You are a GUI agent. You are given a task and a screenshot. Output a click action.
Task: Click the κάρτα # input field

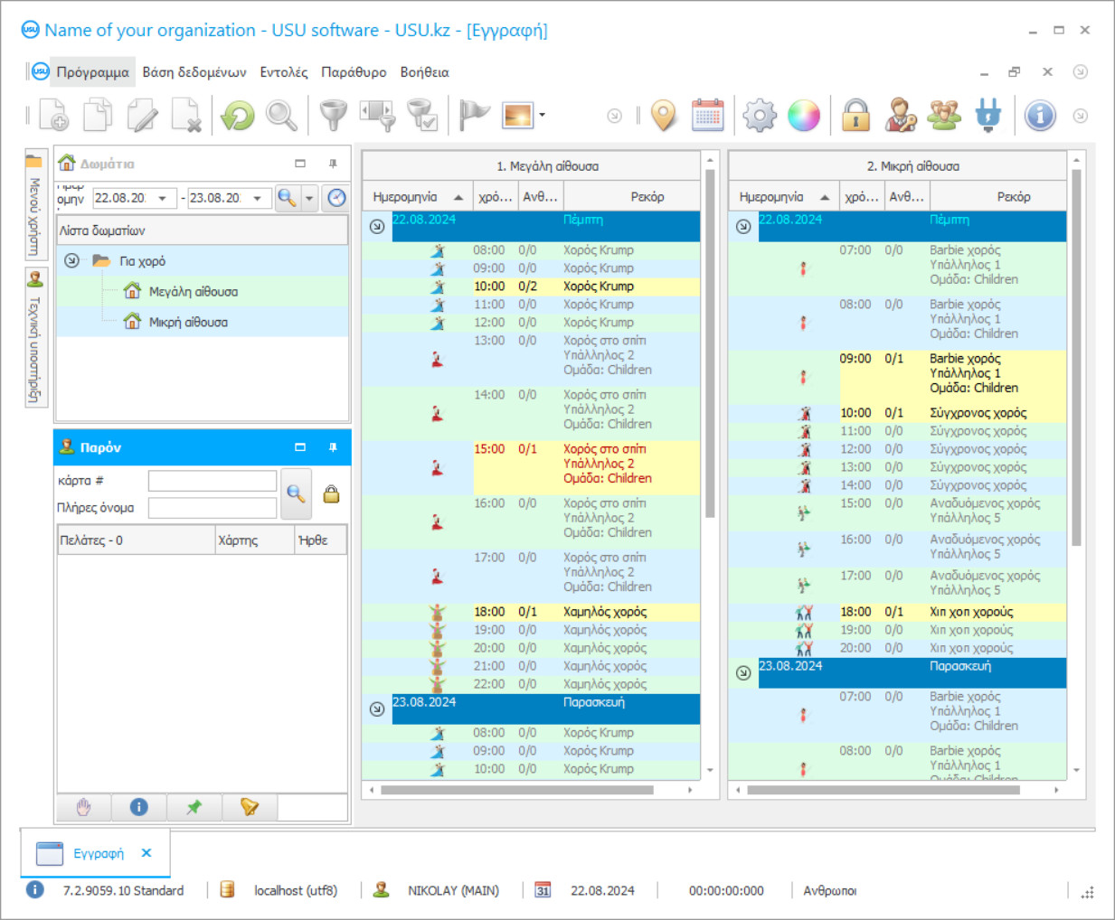point(213,481)
